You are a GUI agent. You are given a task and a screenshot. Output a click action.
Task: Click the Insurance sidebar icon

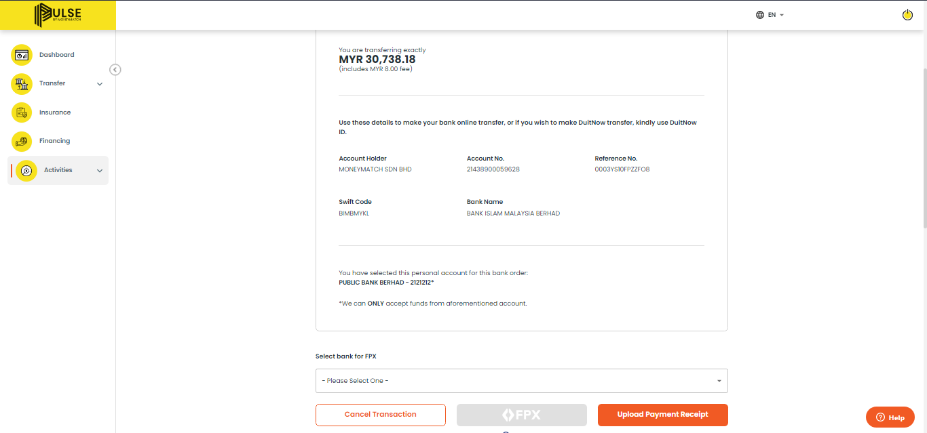coord(22,112)
